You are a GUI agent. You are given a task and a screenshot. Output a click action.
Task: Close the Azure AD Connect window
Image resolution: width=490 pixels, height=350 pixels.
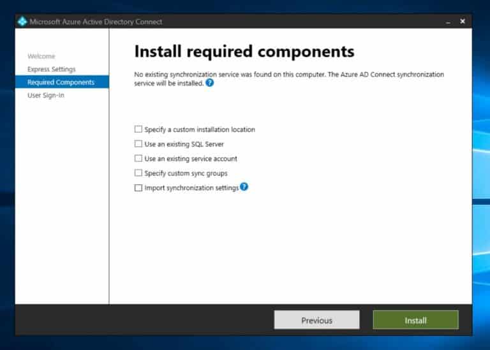point(463,21)
